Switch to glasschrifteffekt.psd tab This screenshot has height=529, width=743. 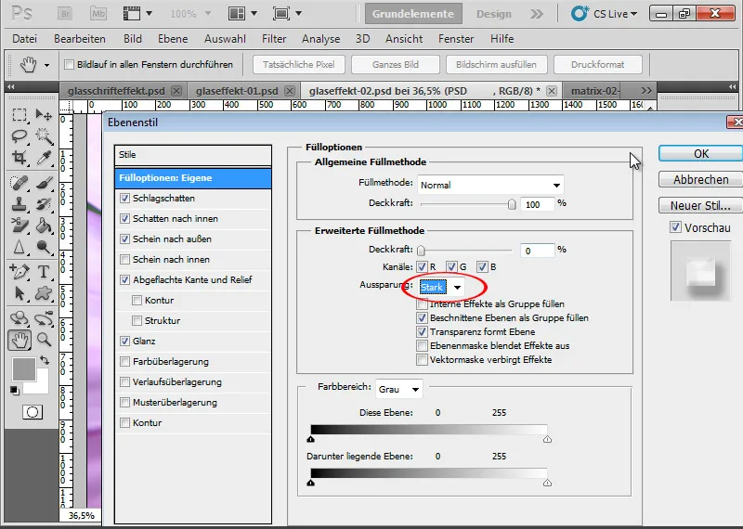click(x=117, y=91)
